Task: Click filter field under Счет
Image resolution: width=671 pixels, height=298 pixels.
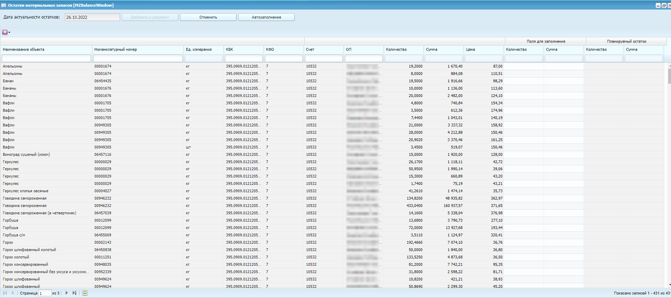Action: pos(324,58)
